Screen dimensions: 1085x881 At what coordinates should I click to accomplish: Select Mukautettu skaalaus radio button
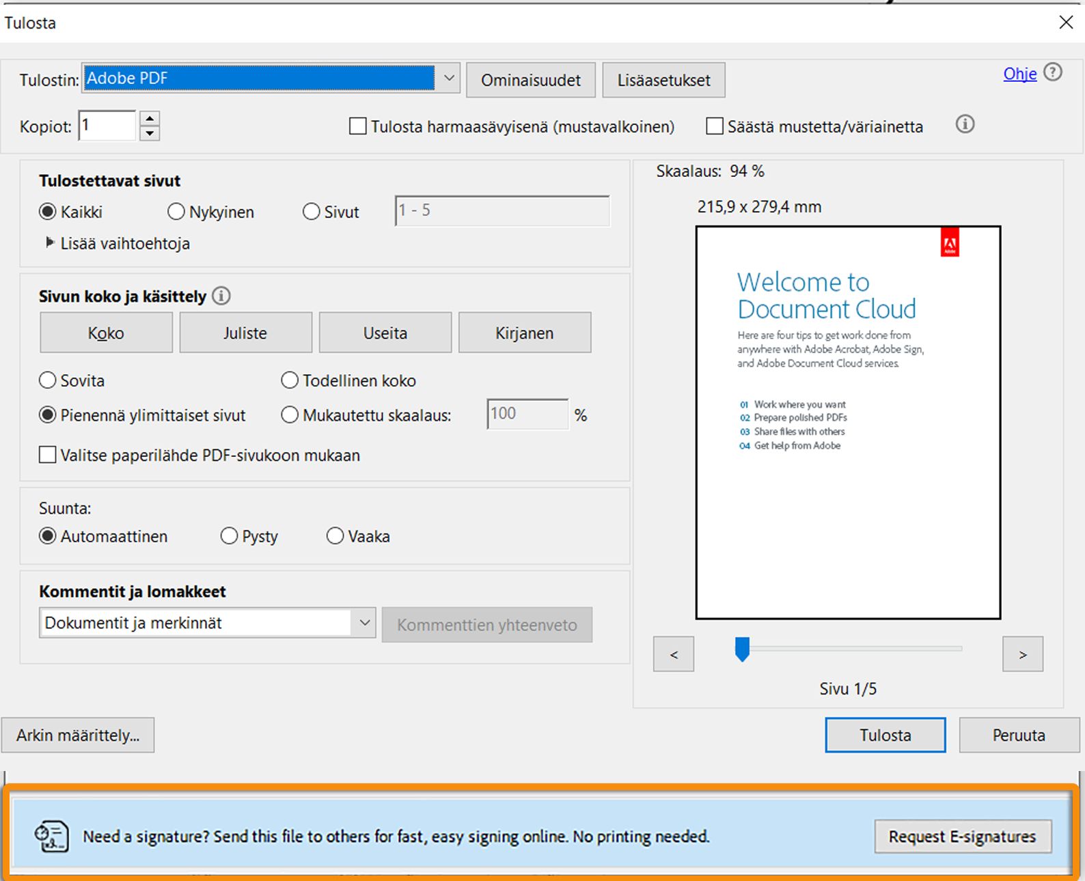290,415
